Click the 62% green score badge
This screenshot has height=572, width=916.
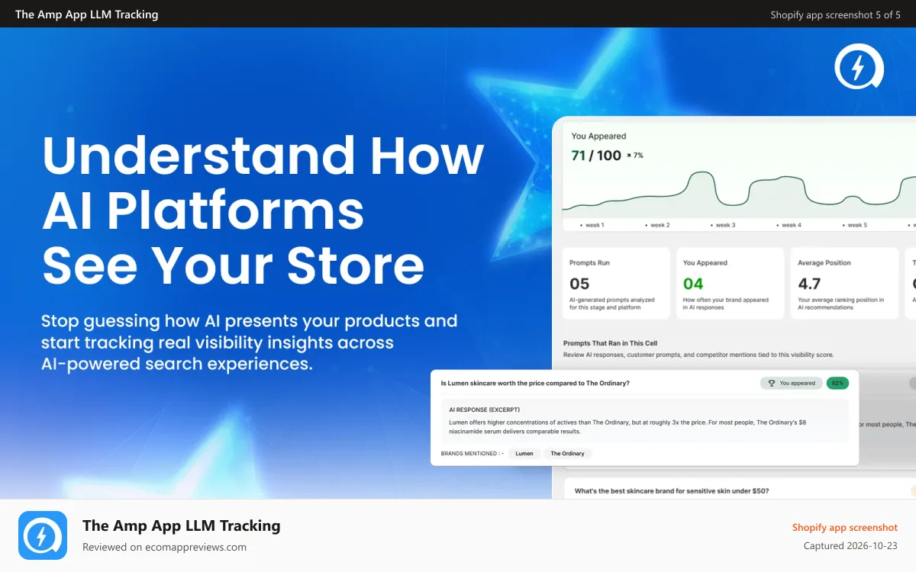(x=837, y=383)
